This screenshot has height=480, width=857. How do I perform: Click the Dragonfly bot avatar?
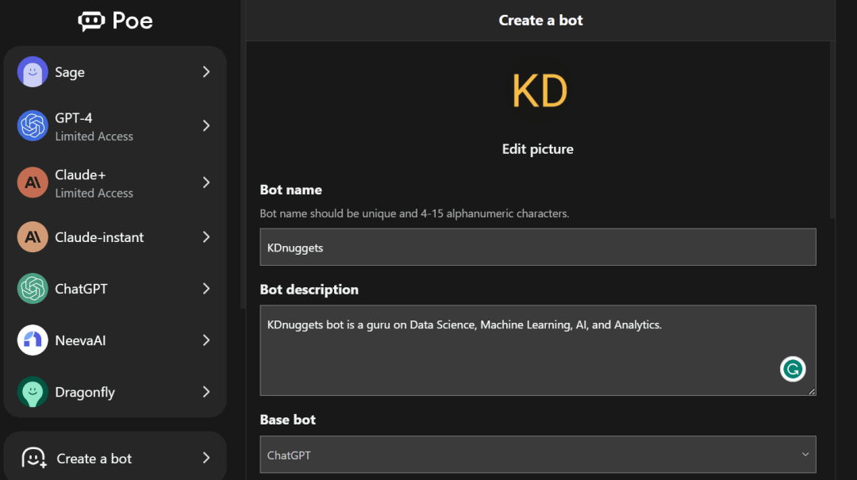[x=33, y=392]
